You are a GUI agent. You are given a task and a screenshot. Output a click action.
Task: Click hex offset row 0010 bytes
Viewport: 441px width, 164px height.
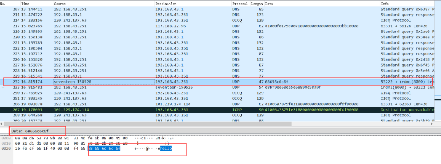coord(72,143)
